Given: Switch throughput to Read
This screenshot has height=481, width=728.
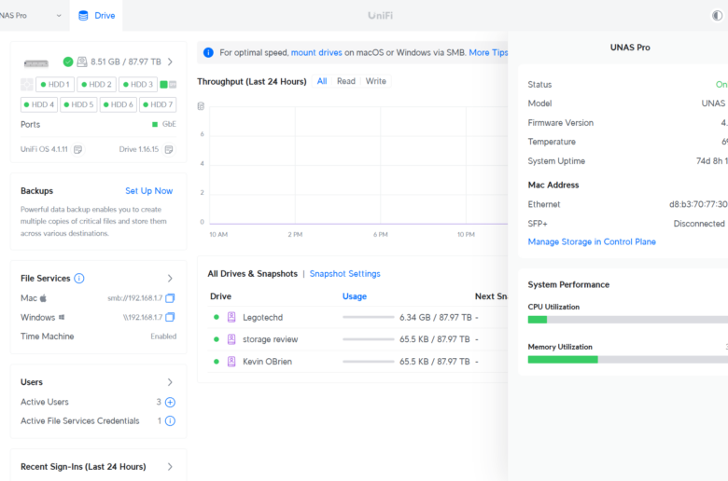Looking at the screenshot, I should tap(346, 81).
